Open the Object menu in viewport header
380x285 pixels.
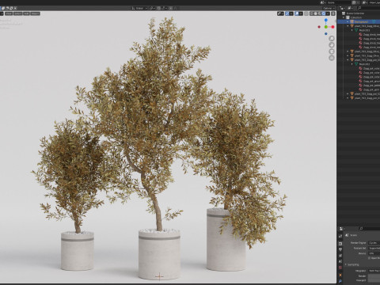point(35,13)
